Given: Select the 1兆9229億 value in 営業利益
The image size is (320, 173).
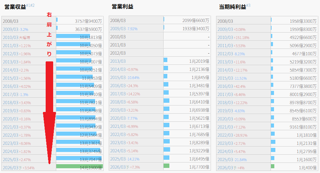Looking at the screenshot, I should pyautogui.click(x=199, y=151).
